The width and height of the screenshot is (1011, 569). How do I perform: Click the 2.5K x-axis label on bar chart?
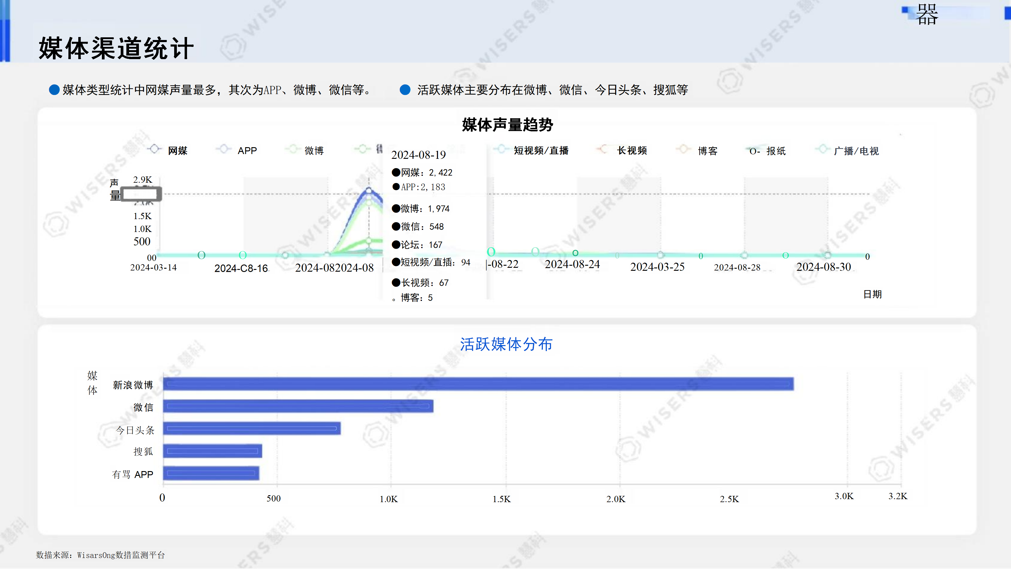tap(729, 499)
